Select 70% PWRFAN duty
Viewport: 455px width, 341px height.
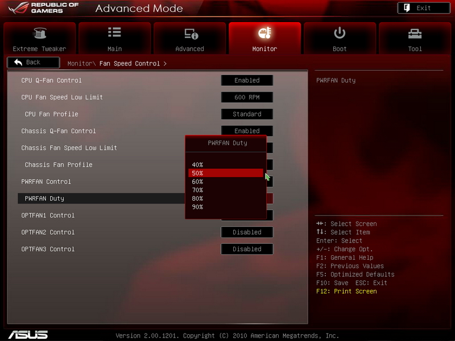point(226,190)
